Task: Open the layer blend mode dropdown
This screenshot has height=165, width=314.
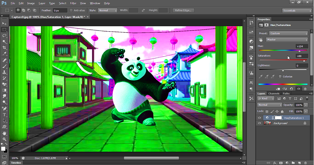Action: pos(270,105)
